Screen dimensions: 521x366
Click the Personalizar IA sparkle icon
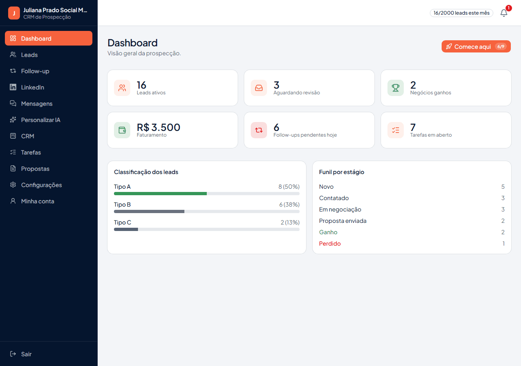pos(13,120)
